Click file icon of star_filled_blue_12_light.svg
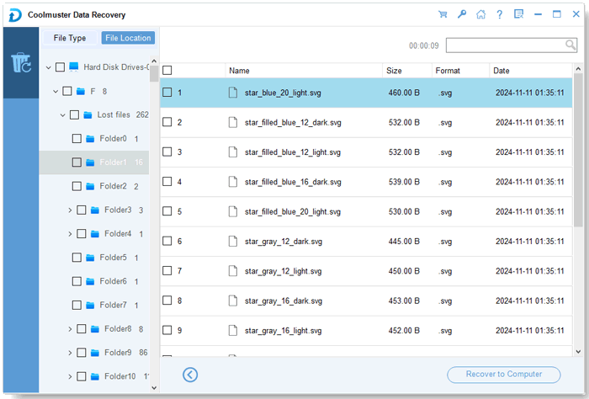The width and height of the screenshot is (589, 399). 233,152
